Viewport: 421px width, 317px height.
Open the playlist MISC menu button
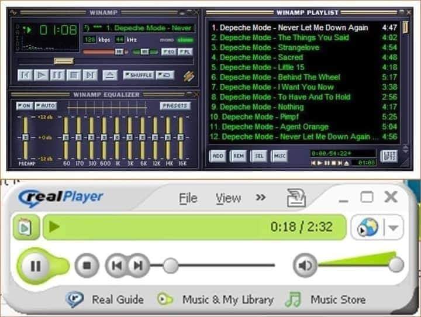[279, 156]
